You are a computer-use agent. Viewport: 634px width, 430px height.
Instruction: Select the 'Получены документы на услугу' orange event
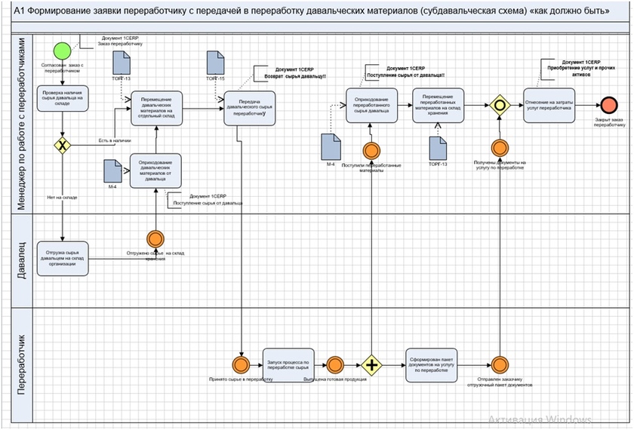(x=498, y=148)
